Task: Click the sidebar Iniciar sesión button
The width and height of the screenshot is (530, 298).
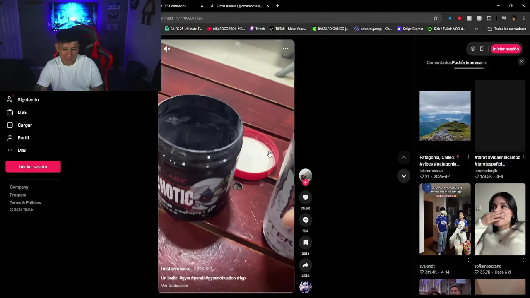Action: [x=33, y=167]
